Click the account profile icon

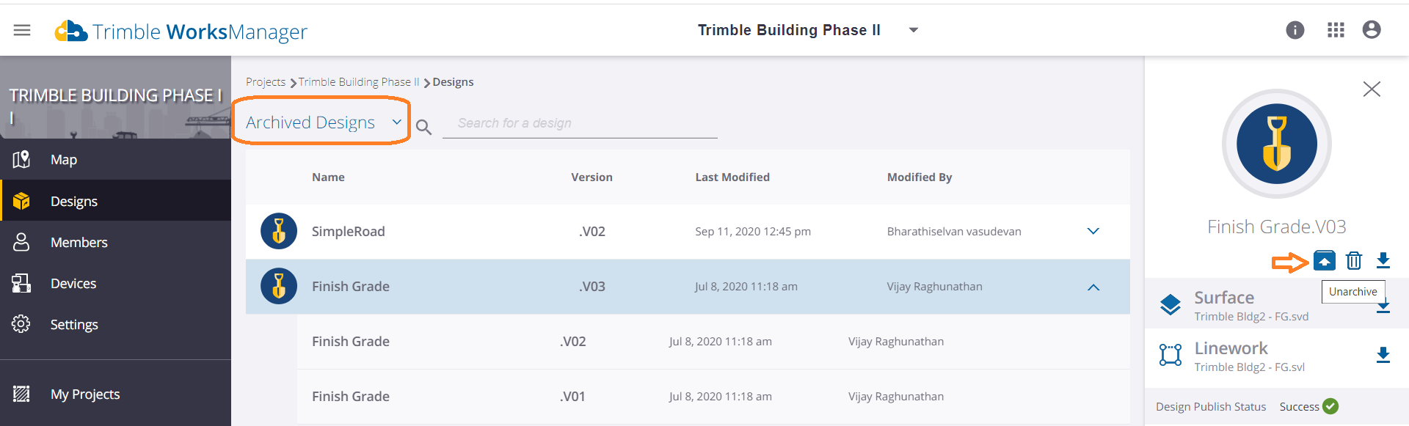coord(1372,30)
